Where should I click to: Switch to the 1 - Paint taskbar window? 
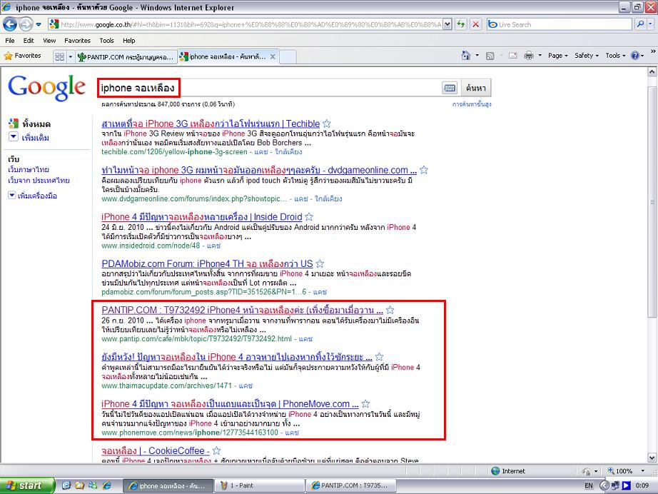click(260, 485)
